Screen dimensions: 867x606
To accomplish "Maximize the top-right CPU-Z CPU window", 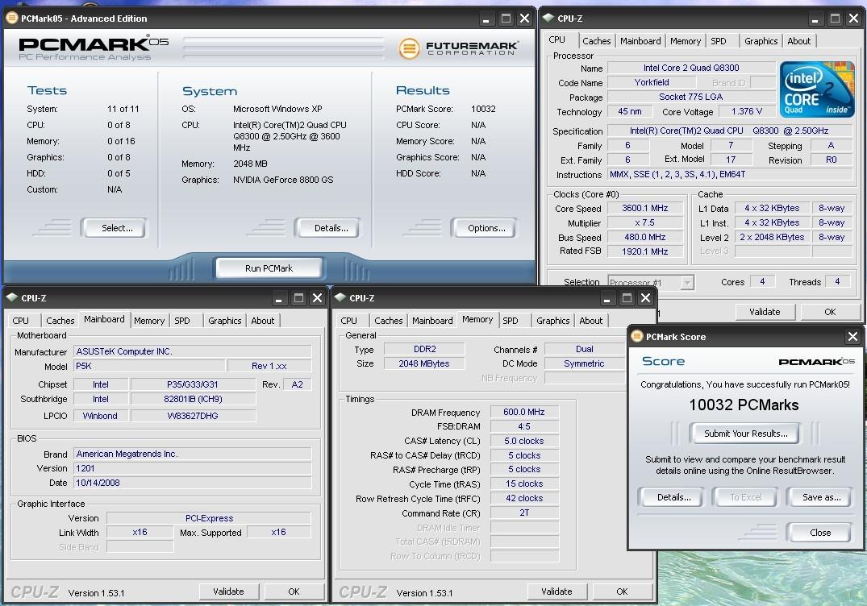I will (x=835, y=19).
